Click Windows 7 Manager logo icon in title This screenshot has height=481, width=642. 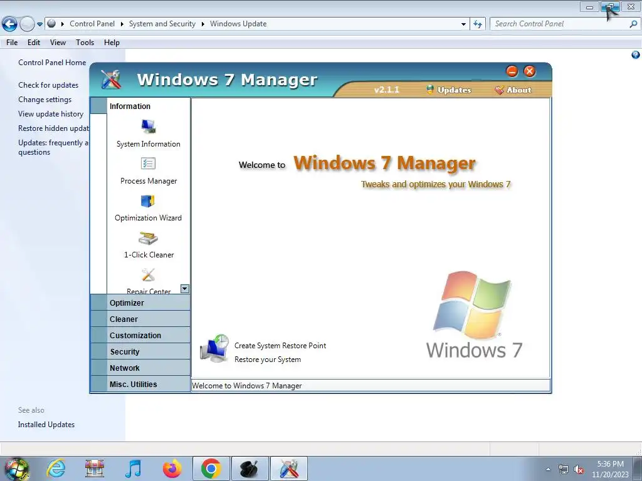pos(112,80)
